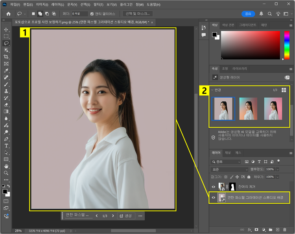Screen dimensions: 295x234
Task: Choose the Clone Stamp tool
Action: [x=6, y=91]
